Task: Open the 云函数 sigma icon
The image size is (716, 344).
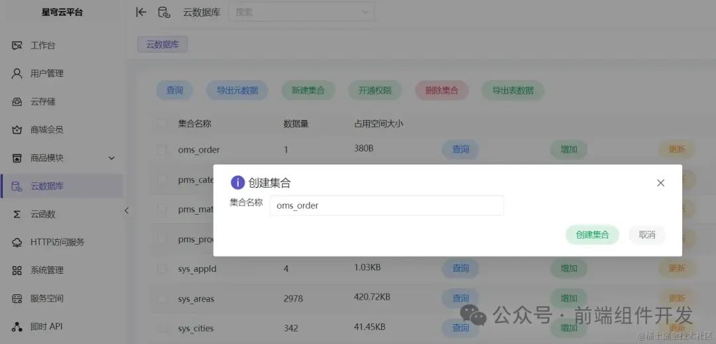Action: [x=17, y=215]
